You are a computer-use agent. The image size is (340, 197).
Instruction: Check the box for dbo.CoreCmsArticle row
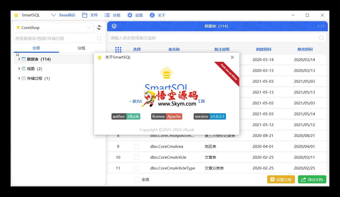tap(136, 157)
